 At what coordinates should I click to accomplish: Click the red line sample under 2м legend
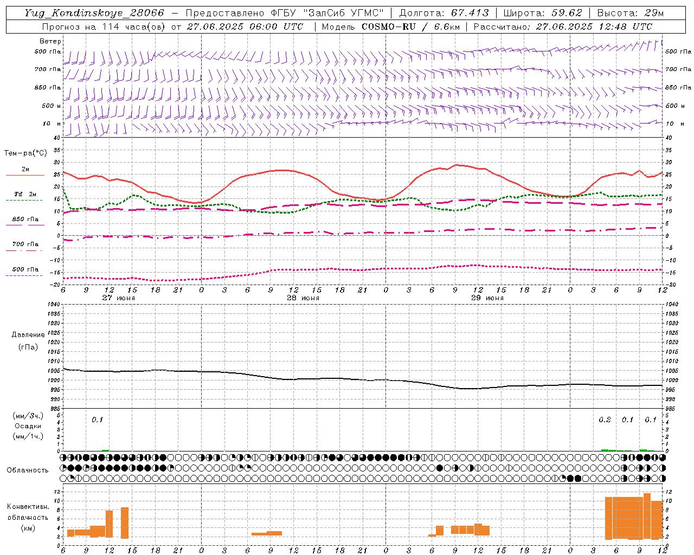click(25, 176)
